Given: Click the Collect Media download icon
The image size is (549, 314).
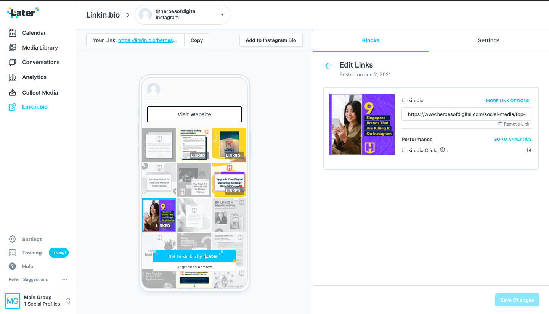Looking at the screenshot, I should click(x=13, y=92).
